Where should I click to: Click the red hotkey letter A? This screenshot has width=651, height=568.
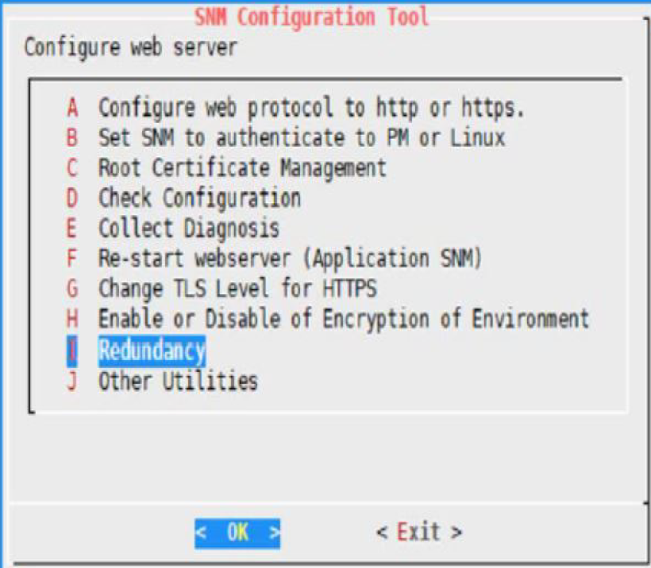(x=73, y=107)
